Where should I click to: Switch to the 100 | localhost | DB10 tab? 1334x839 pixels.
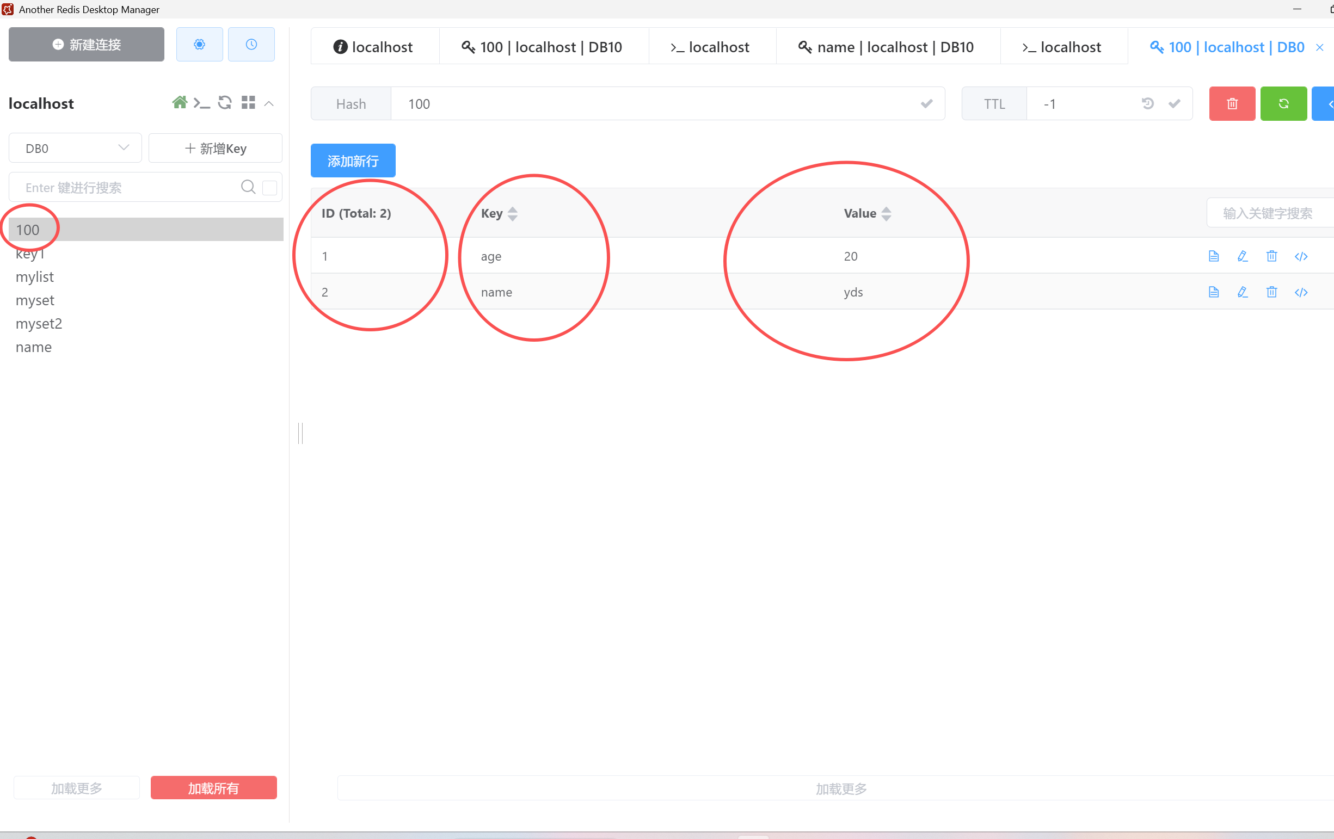pos(543,47)
